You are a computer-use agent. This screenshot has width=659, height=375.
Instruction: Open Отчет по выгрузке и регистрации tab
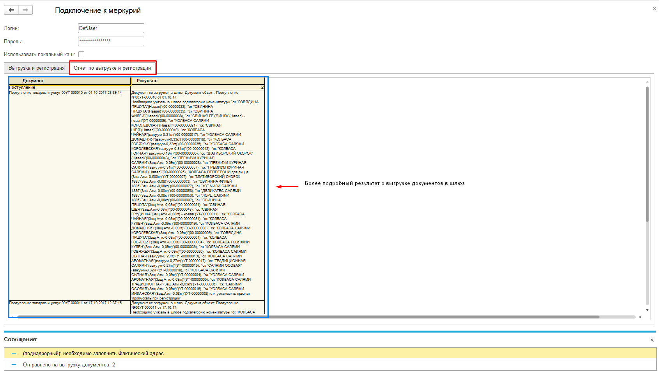point(112,68)
